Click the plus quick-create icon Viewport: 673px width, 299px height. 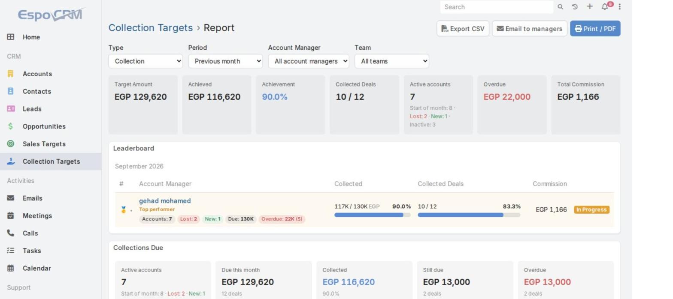click(590, 6)
